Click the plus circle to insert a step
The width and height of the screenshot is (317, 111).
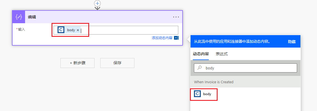[97, 3]
